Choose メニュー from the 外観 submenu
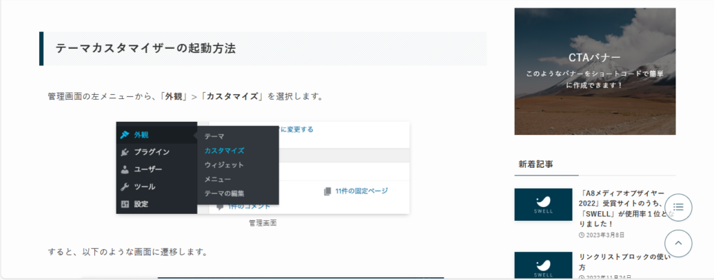This screenshot has height=280, width=714. pyautogui.click(x=218, y=179)
